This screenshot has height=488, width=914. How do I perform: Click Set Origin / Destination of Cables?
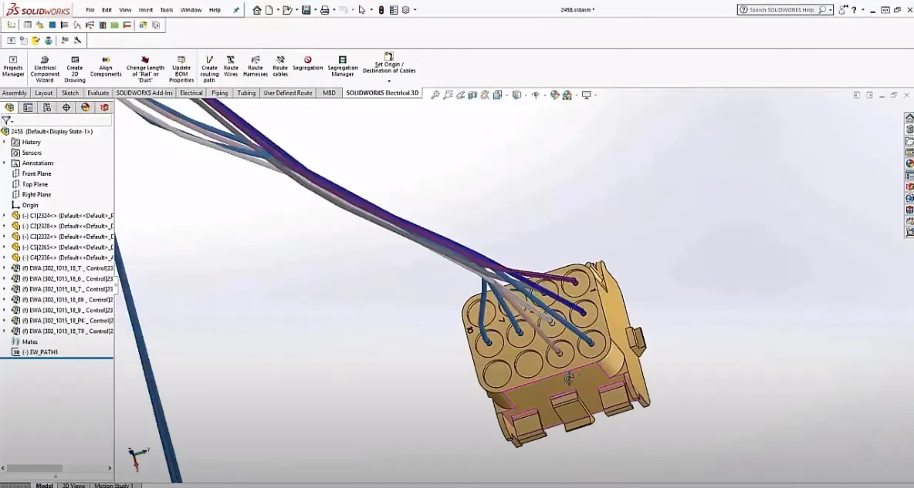tap(389, 63)
